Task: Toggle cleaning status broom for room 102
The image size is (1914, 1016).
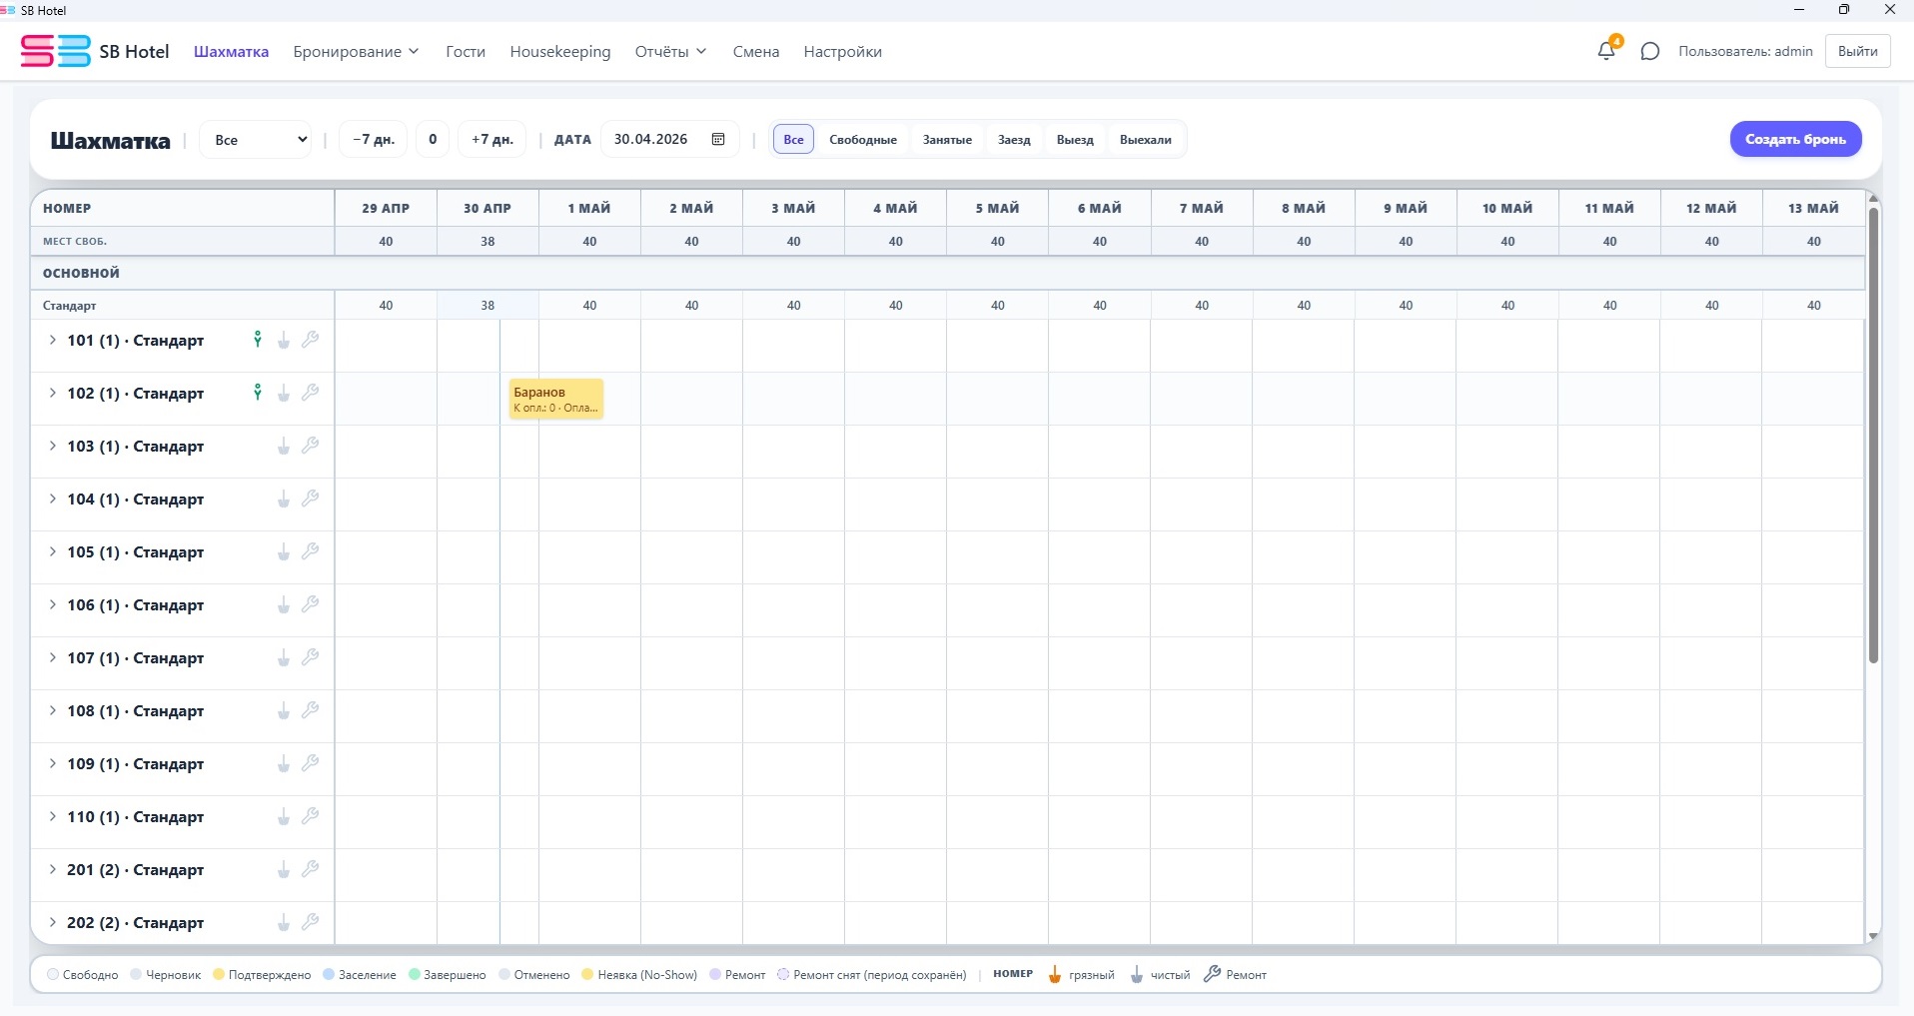Action: (x=284, y=394)
